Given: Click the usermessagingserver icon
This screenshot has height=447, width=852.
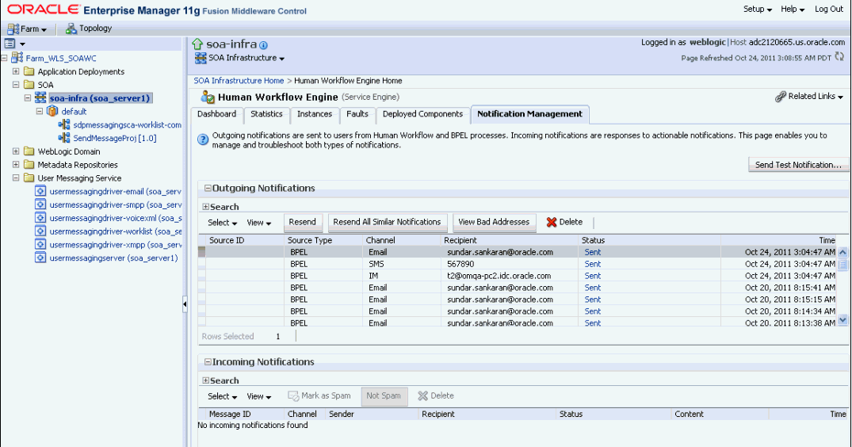Looking at the screenshot, I should point(40,258).
